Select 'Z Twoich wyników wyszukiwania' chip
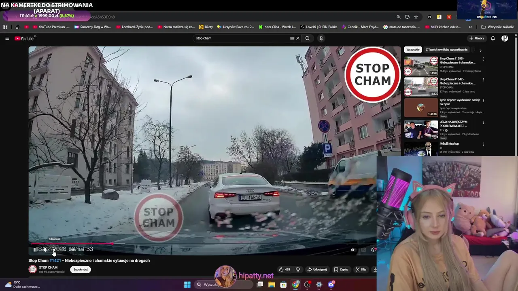Screen dimensions: 518x291 [447, 50]
